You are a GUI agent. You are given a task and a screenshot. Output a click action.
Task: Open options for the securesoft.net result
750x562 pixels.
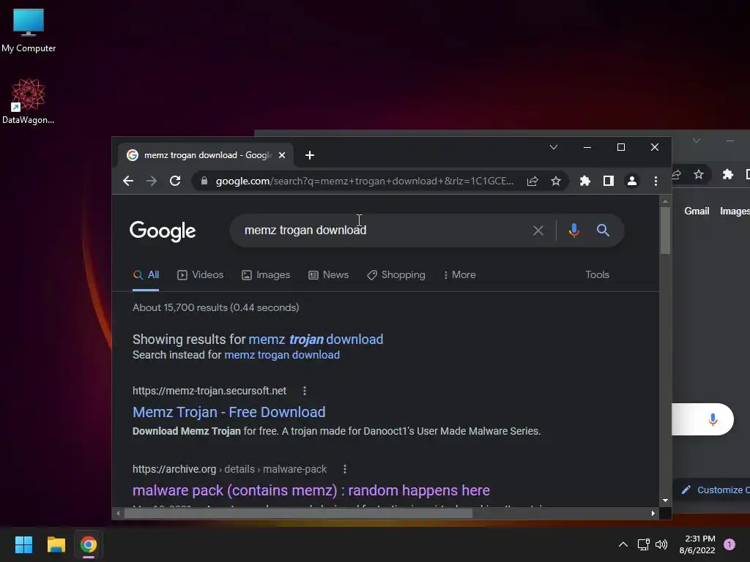click(x=305, y=391)
